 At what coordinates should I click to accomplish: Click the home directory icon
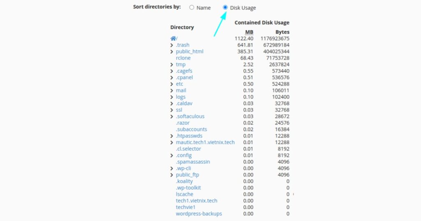coord(173,38)
